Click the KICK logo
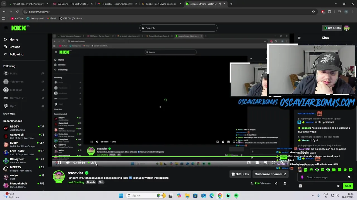Image resolution: width=357 pixels, height=200 pixels. pos(20,28)
